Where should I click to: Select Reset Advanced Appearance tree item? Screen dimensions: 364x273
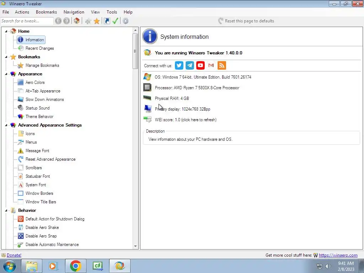coord(50,159)
